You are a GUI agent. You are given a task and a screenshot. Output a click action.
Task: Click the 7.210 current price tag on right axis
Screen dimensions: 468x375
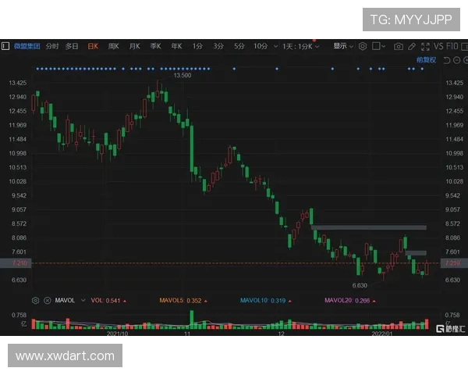(x=454, y=263)
